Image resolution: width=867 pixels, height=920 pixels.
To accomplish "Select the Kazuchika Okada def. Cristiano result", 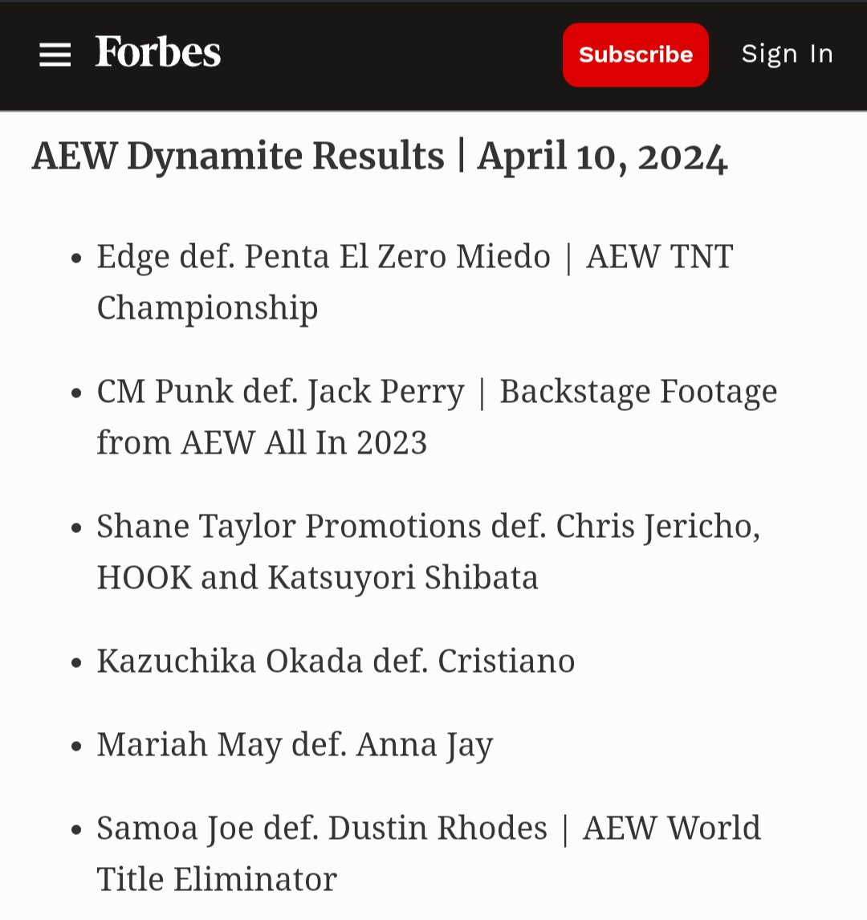I will coord(336,662).
